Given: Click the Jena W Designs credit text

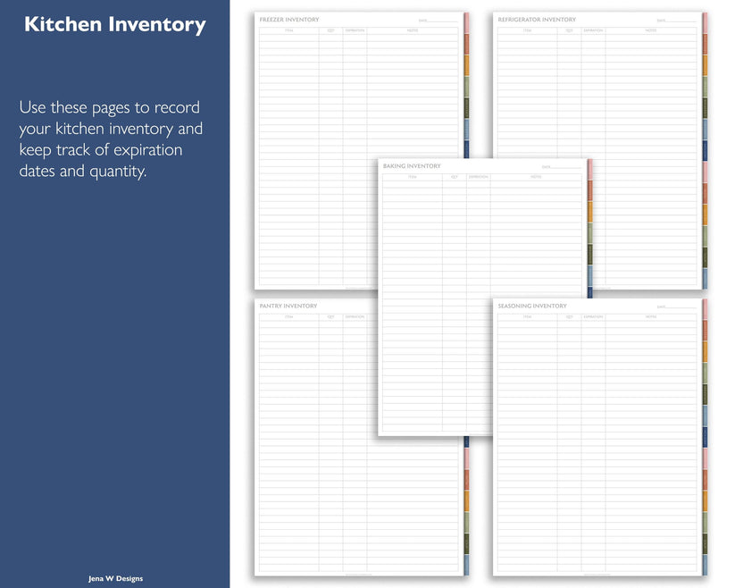Looking at the screenshot, I should pyautogui.click(x=114, y=578).
